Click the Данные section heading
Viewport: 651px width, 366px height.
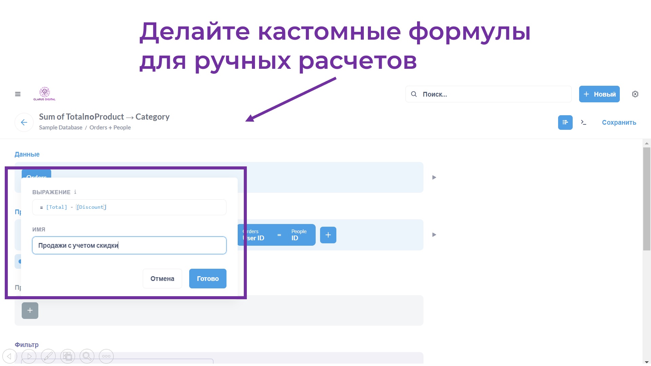(27, 154)
